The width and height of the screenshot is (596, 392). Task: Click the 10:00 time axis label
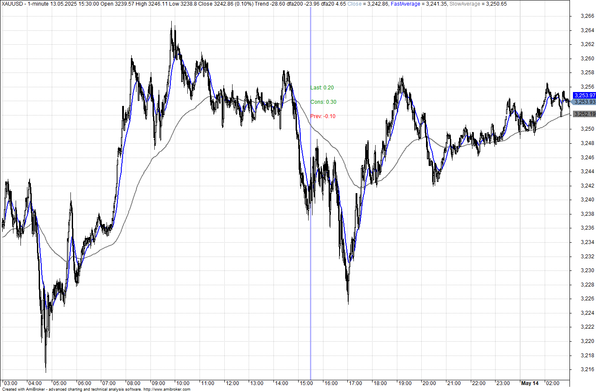183,383
